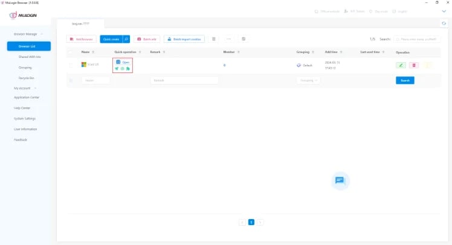Viewport: 452px width, 245px height.
Task: Click the three-dots more options icon
Action: pyautogui.click(x=228, y=39)
